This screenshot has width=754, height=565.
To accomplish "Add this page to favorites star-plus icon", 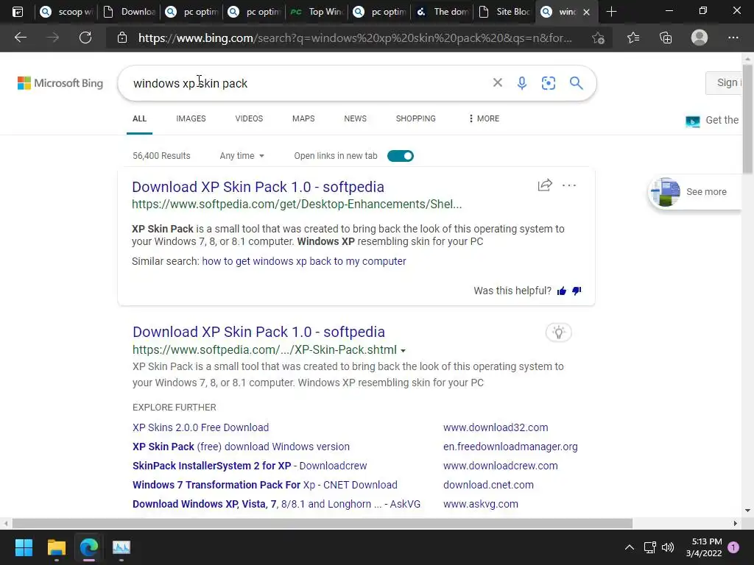I will (598, 38).
